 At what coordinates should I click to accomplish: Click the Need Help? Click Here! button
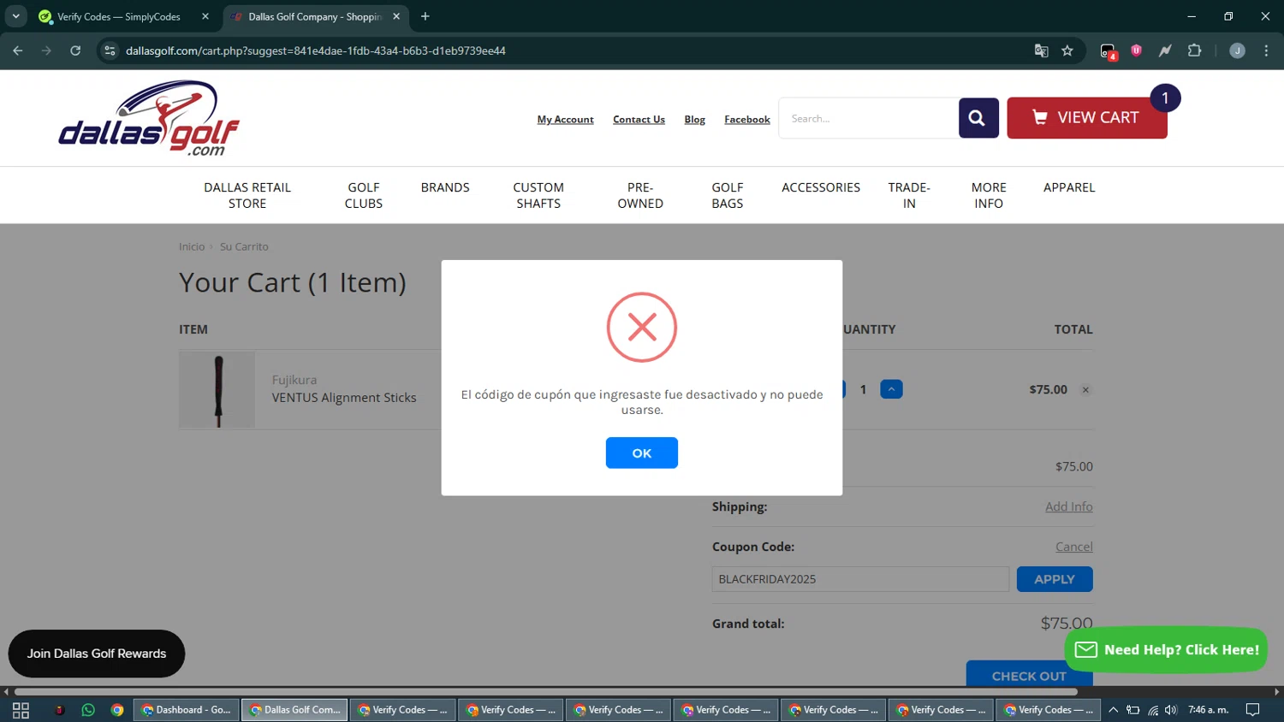click(1166, 650)
